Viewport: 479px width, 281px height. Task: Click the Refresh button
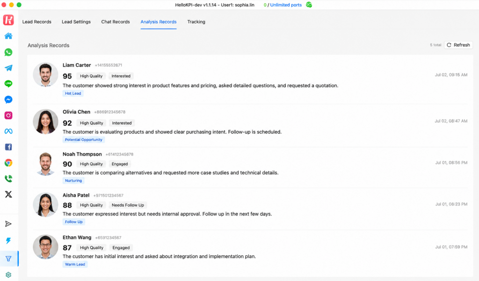point(458,45)
